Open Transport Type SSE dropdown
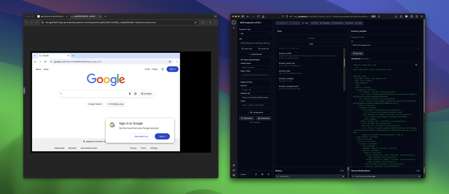Image resolution: width=449 pixels, height=194 pixels. tap(255, 34)
